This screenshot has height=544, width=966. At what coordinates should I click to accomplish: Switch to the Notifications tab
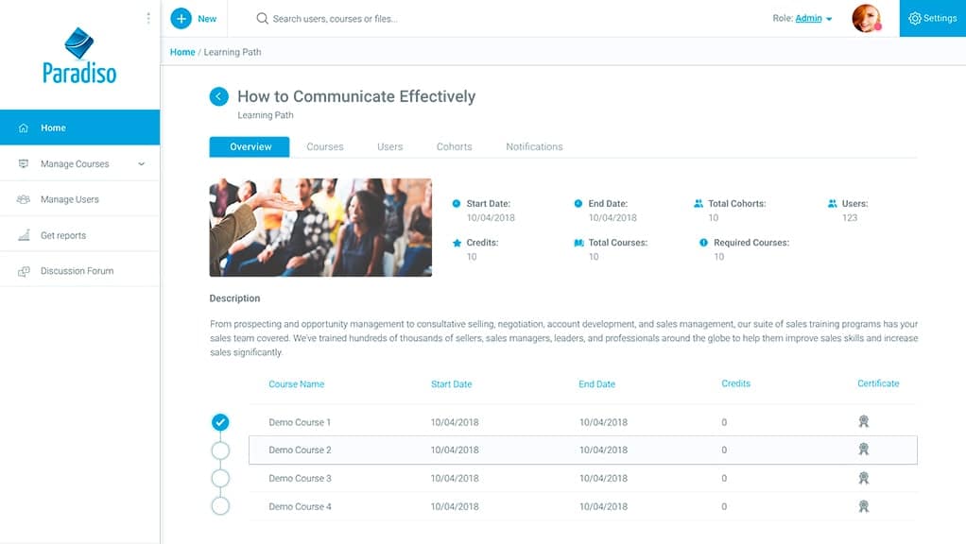pos(534,147)
